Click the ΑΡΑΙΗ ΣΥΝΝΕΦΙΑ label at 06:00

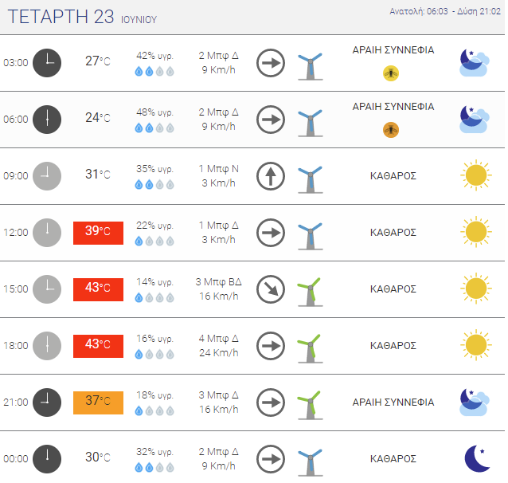click(393, 107)
